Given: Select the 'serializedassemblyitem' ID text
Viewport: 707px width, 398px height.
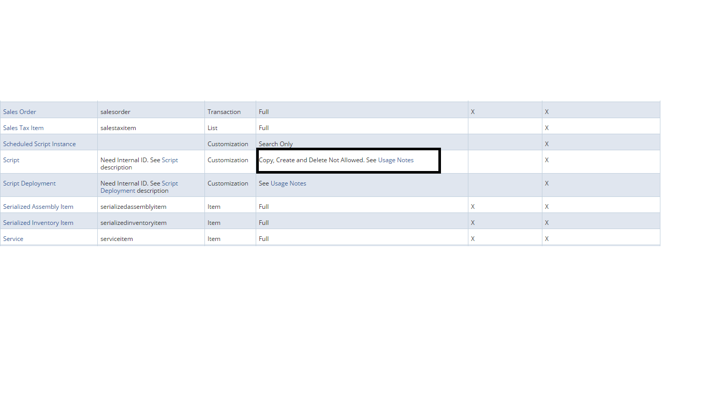Looking at the screenshot, I should pos(134,207).
